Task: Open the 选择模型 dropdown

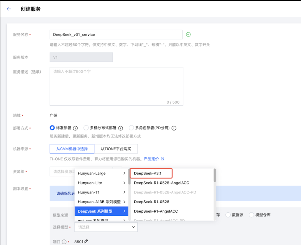Action: tap(105, 227)
